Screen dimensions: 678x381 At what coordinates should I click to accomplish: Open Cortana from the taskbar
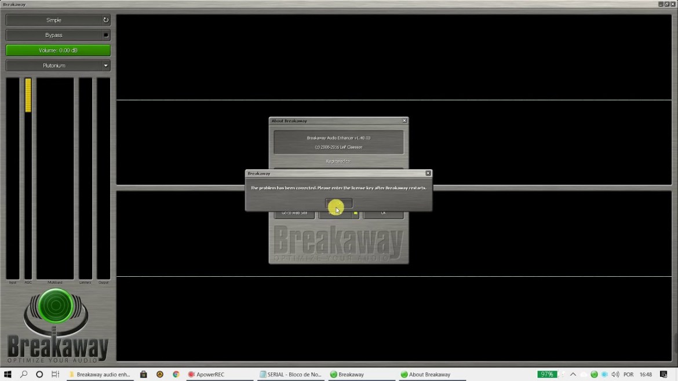[39, 375]
